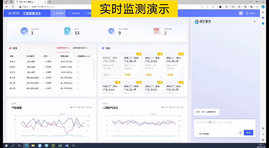The width and height of the screenshot is (269, 148).
Task: Toggle the cyan 残差 legend in 二级排气压力 chart
Action: pyautogui.click(x=180, y=107)
